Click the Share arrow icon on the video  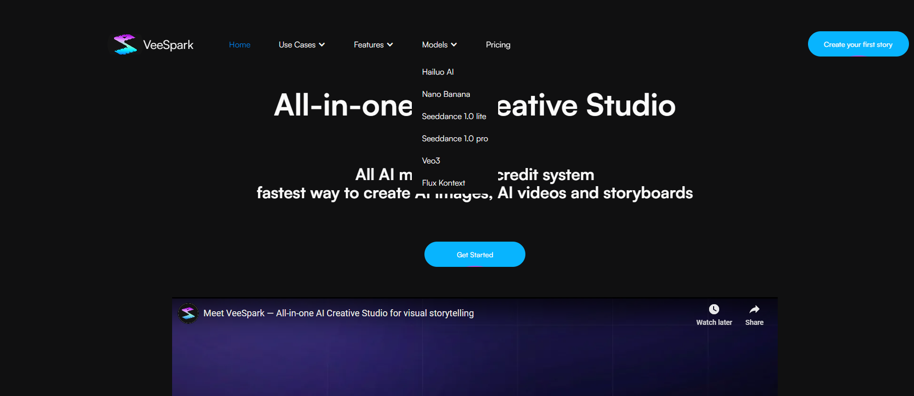tap(755, 309)
